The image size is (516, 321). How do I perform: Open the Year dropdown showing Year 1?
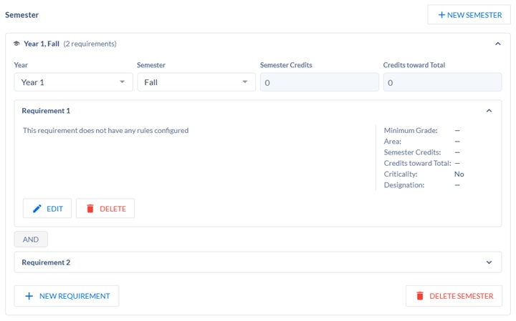point(73,82)
